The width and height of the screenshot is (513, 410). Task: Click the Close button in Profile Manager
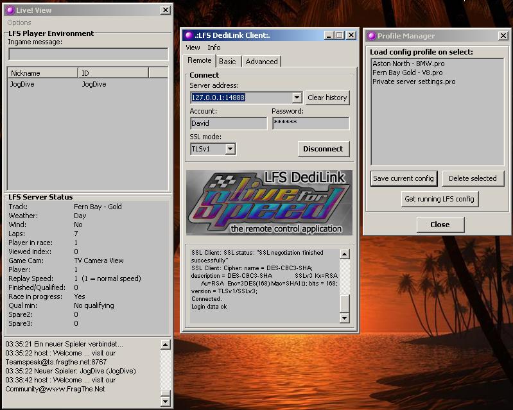coord(440,225)
